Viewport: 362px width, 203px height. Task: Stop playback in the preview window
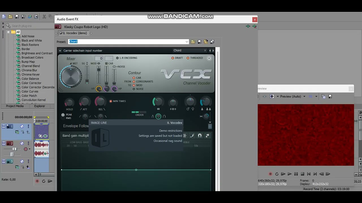pyautogui.click(x=302, y=174)
